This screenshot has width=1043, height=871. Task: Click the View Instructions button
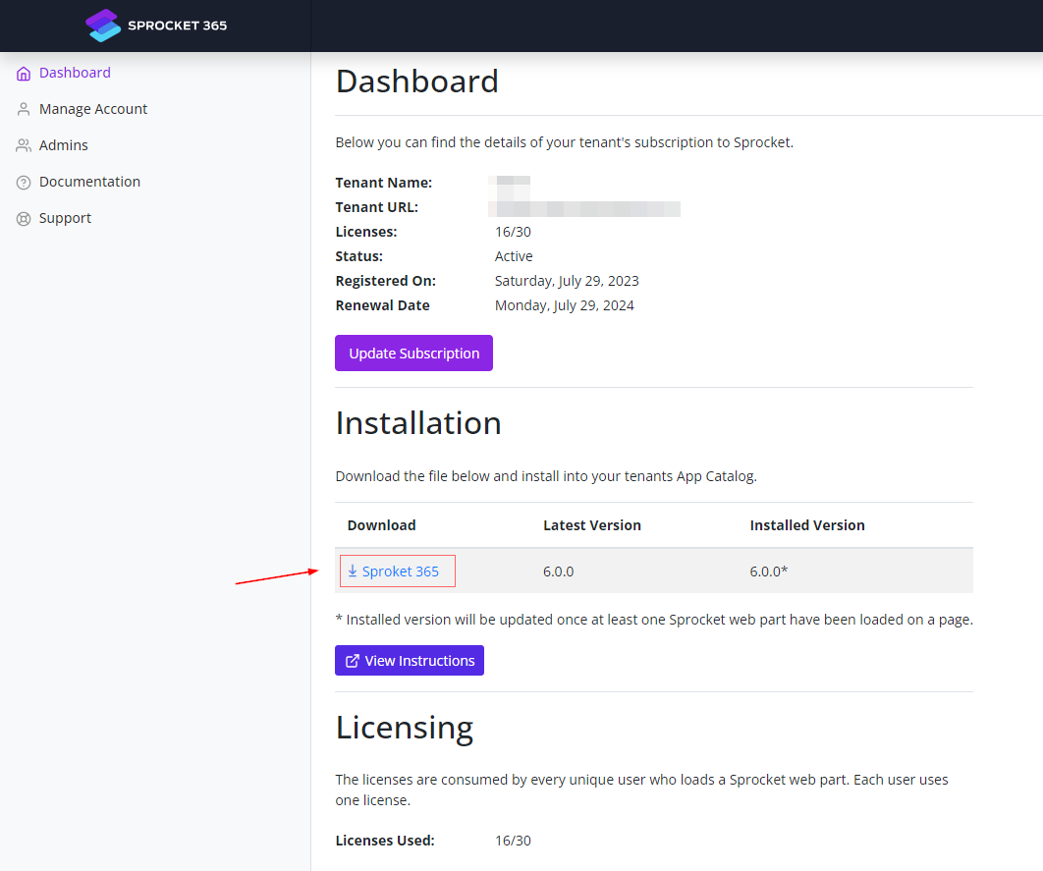[x=410, y=661]
